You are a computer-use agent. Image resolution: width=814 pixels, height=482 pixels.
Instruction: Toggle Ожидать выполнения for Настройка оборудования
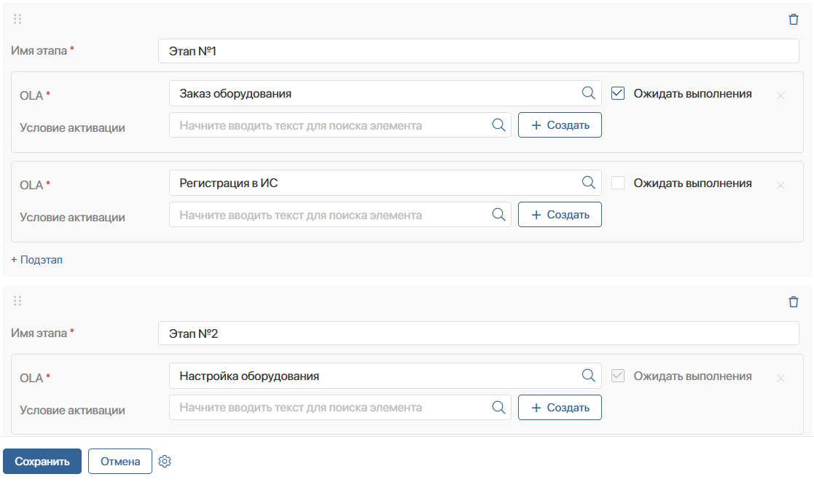[x=618, y=376]
